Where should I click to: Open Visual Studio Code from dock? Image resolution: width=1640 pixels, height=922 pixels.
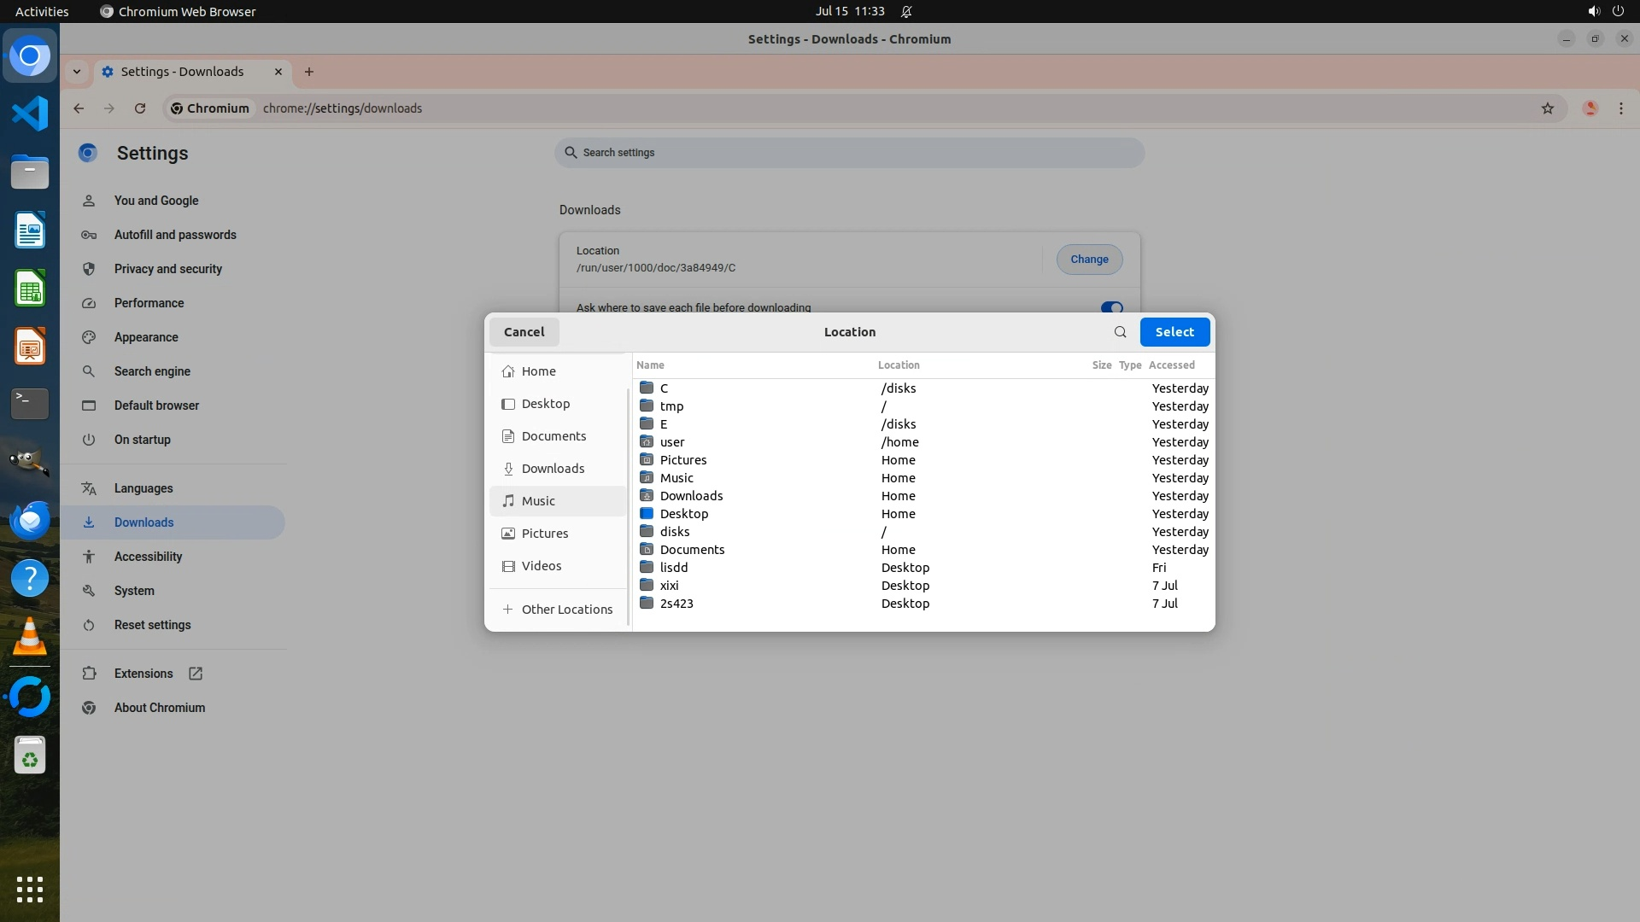(x=30, y=114)
